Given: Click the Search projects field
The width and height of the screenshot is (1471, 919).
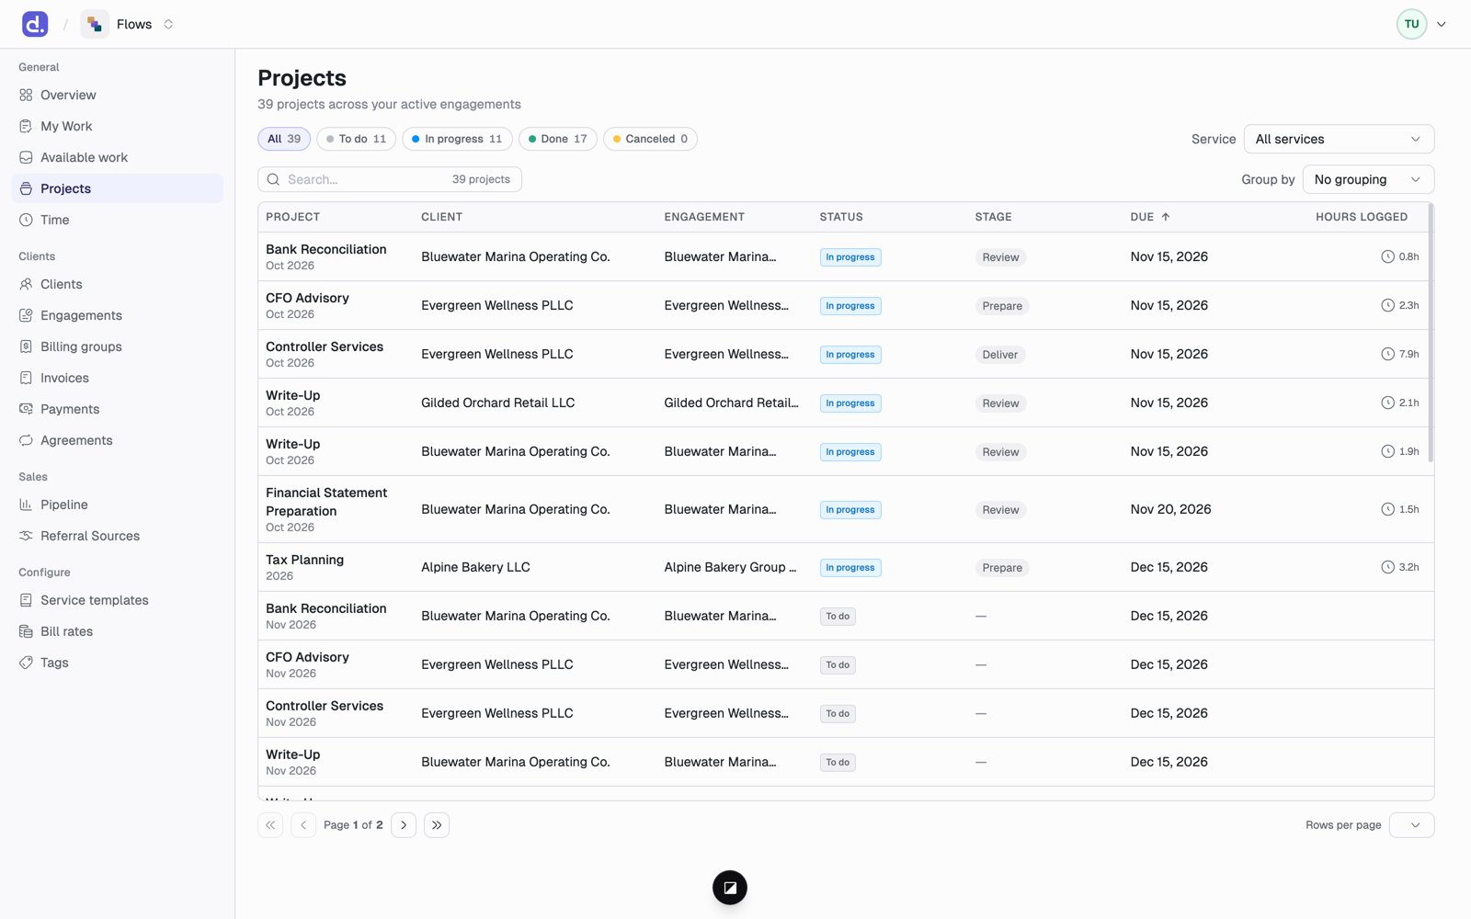Looking at the screenshot, I should pos(390,179).
